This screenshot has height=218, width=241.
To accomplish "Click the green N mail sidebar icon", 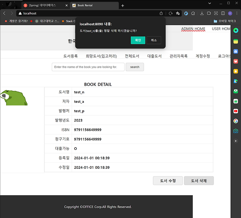I will point(236,91).
